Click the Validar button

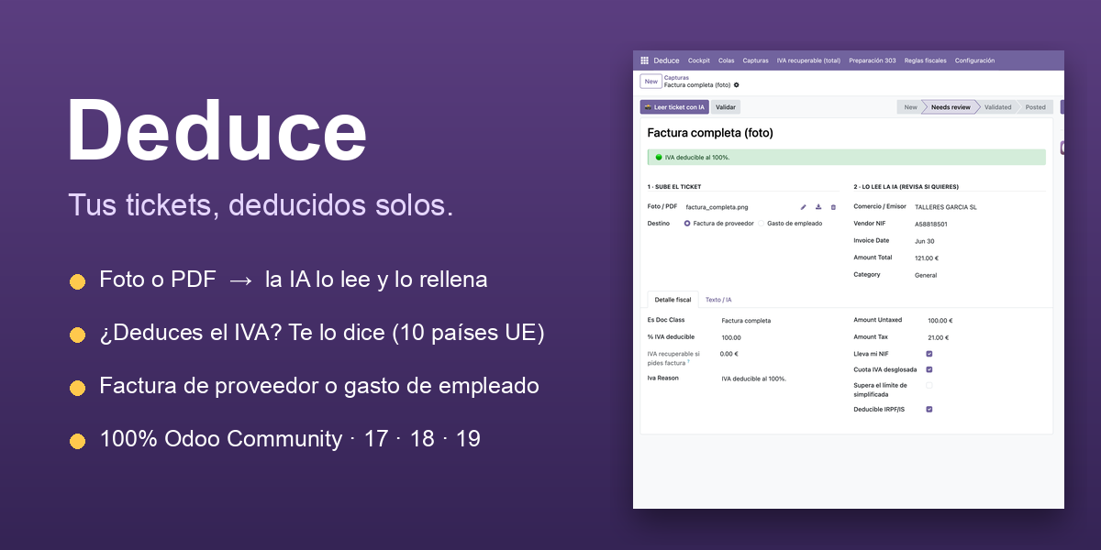726,107
